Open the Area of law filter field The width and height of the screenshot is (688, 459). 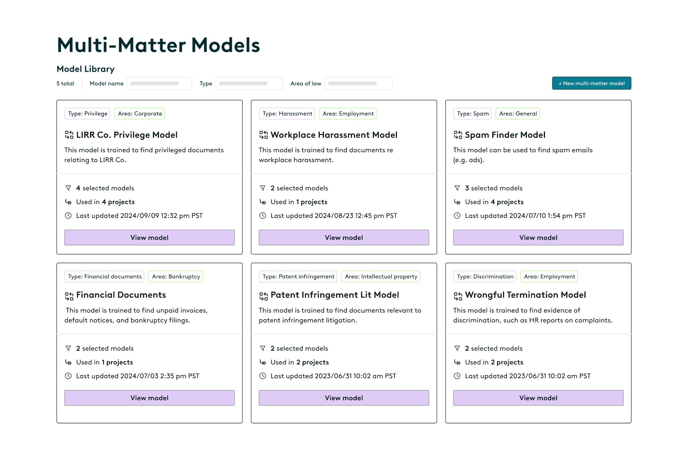(359, 83)
